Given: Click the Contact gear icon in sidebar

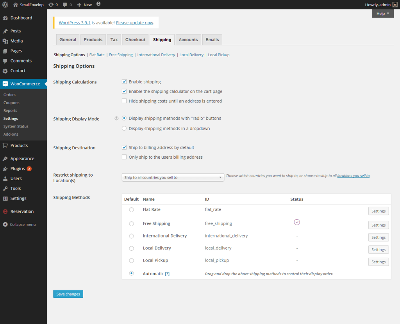Looking at the screenshot, I should [x=5, y=71].
